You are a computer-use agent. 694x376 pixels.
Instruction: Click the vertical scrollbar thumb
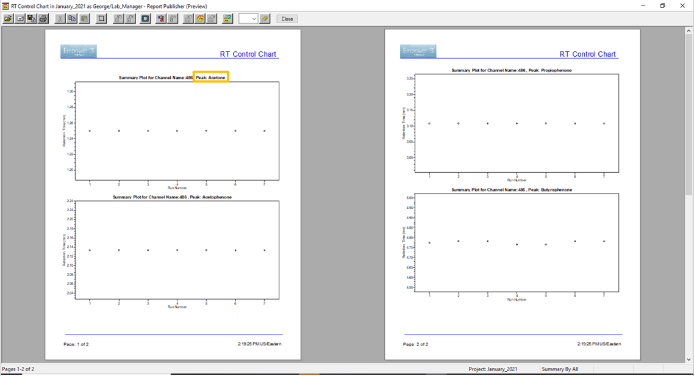(689, 115)
